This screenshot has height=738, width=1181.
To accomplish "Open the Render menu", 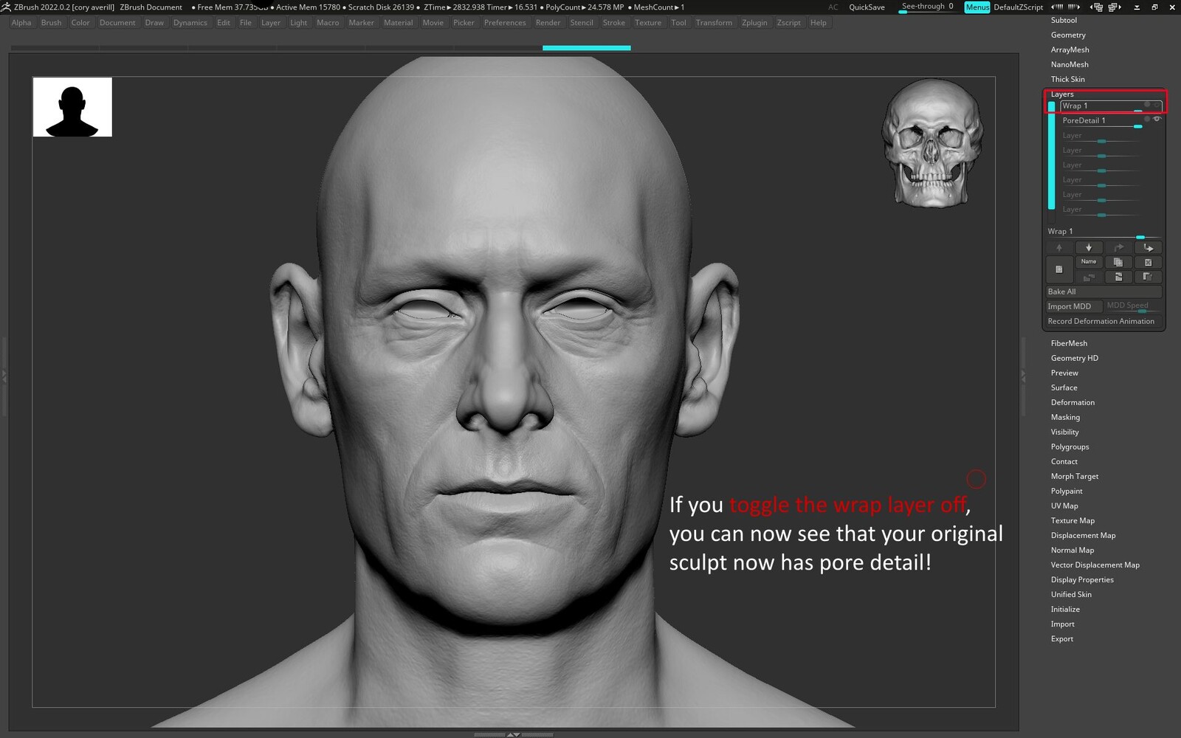I will (548, 23).
